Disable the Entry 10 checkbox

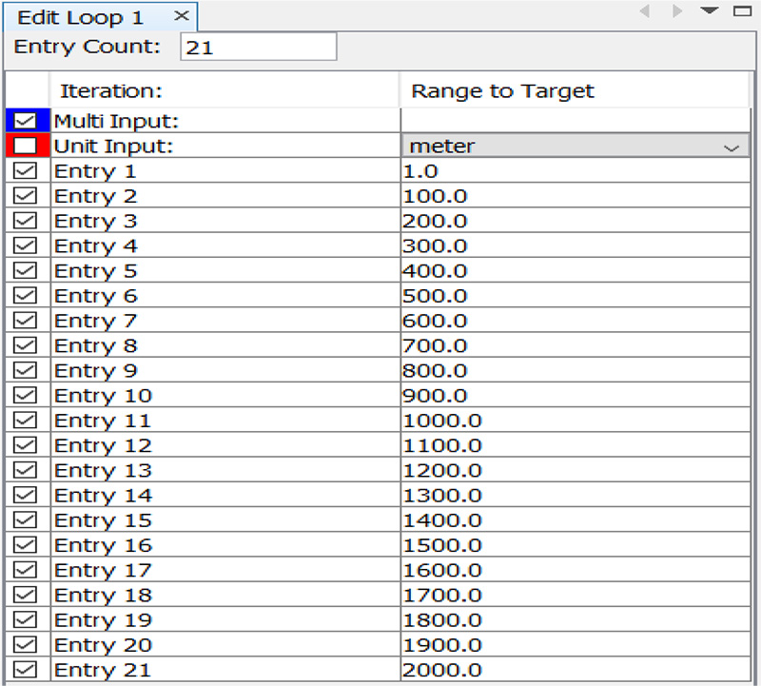(x=26, y=395)
